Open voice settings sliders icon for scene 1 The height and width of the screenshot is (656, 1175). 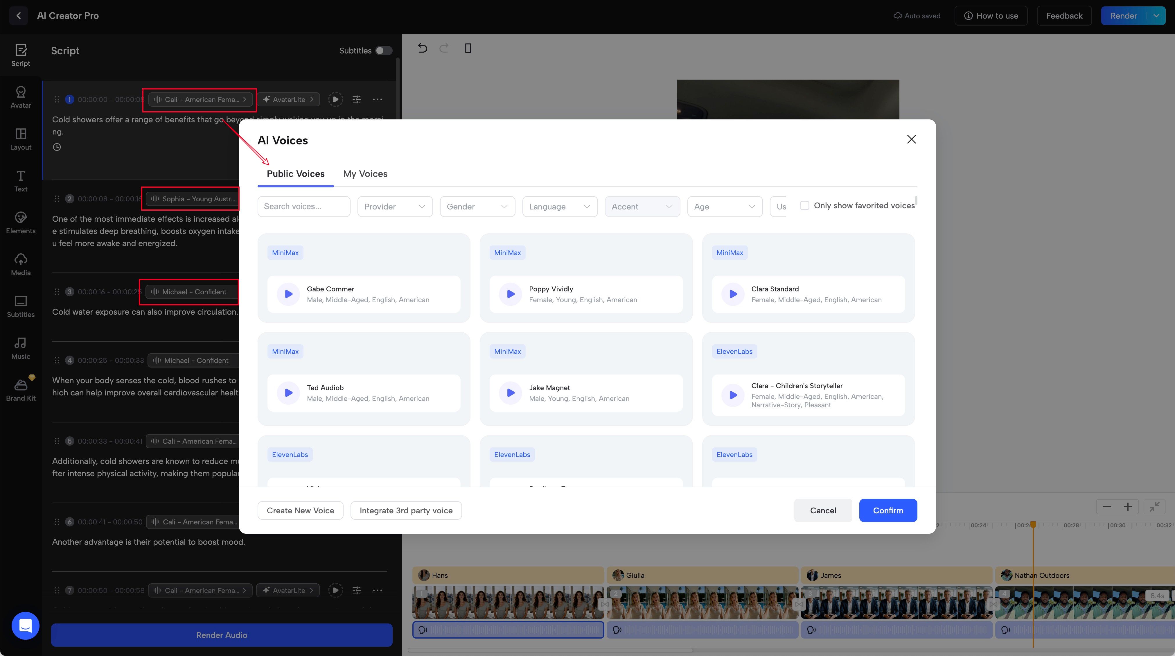(356, 99)
